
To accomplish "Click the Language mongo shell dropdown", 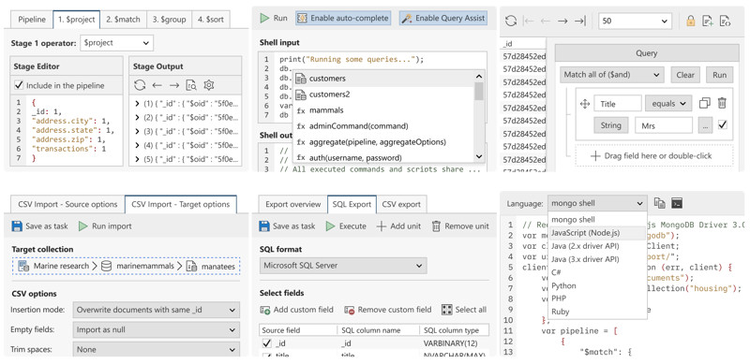I will tap(597, 203).
